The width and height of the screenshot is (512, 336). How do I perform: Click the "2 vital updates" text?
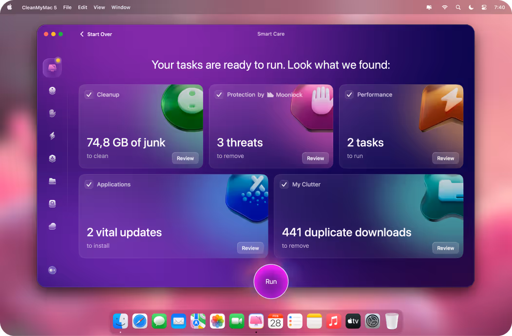coord(124,233)
